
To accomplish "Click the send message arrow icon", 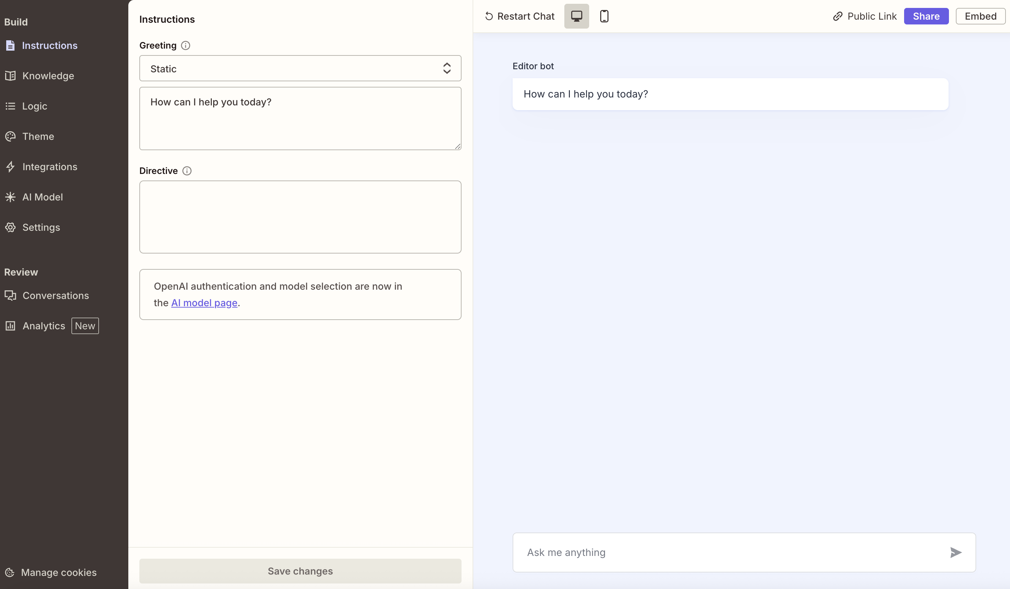I will click(955, 552).
